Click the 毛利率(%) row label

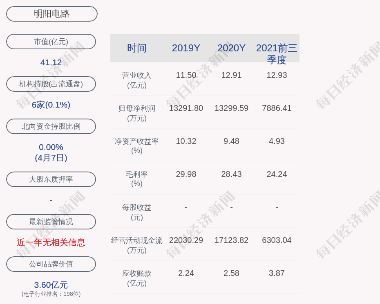click(x=137, y=179)
